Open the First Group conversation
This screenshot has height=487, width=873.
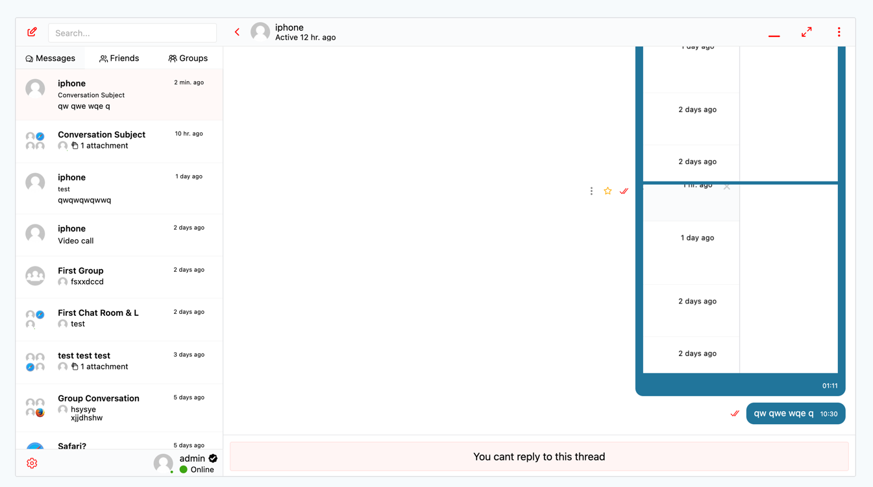point(119,276)
